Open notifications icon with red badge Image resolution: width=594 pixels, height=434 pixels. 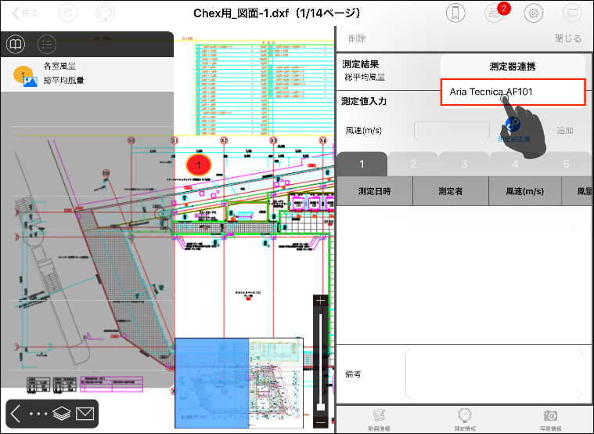(494, 13)
